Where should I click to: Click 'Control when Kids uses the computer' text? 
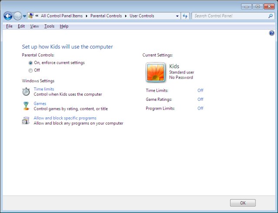pos(68,94)
